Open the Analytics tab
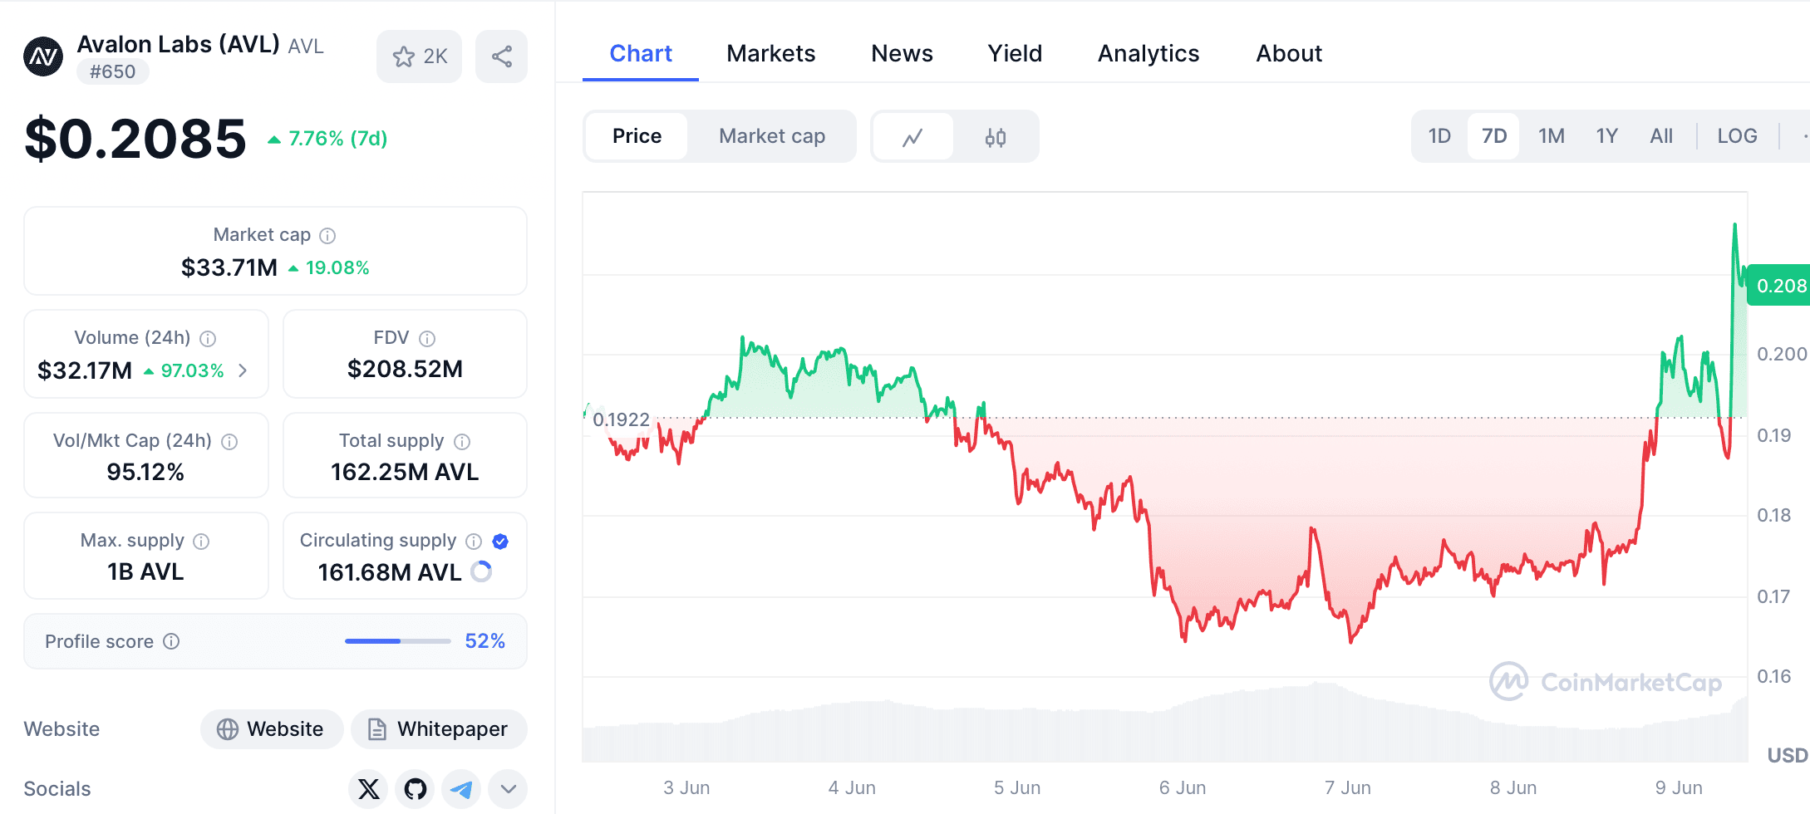This screenshot has width=1810, height=814. pos(1148,53)
